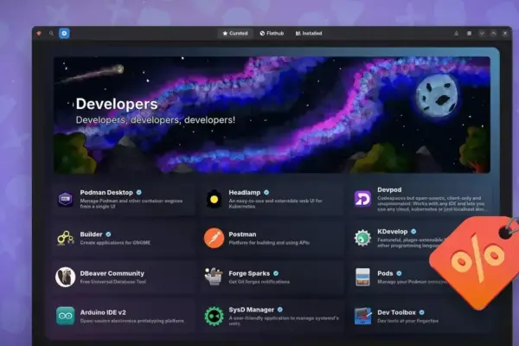Click the verified badge next to SysD Manager

280,310
